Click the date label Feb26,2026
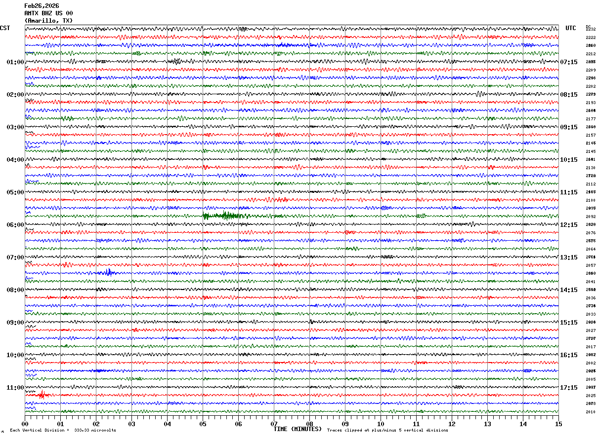 click(x=42, y=6)
